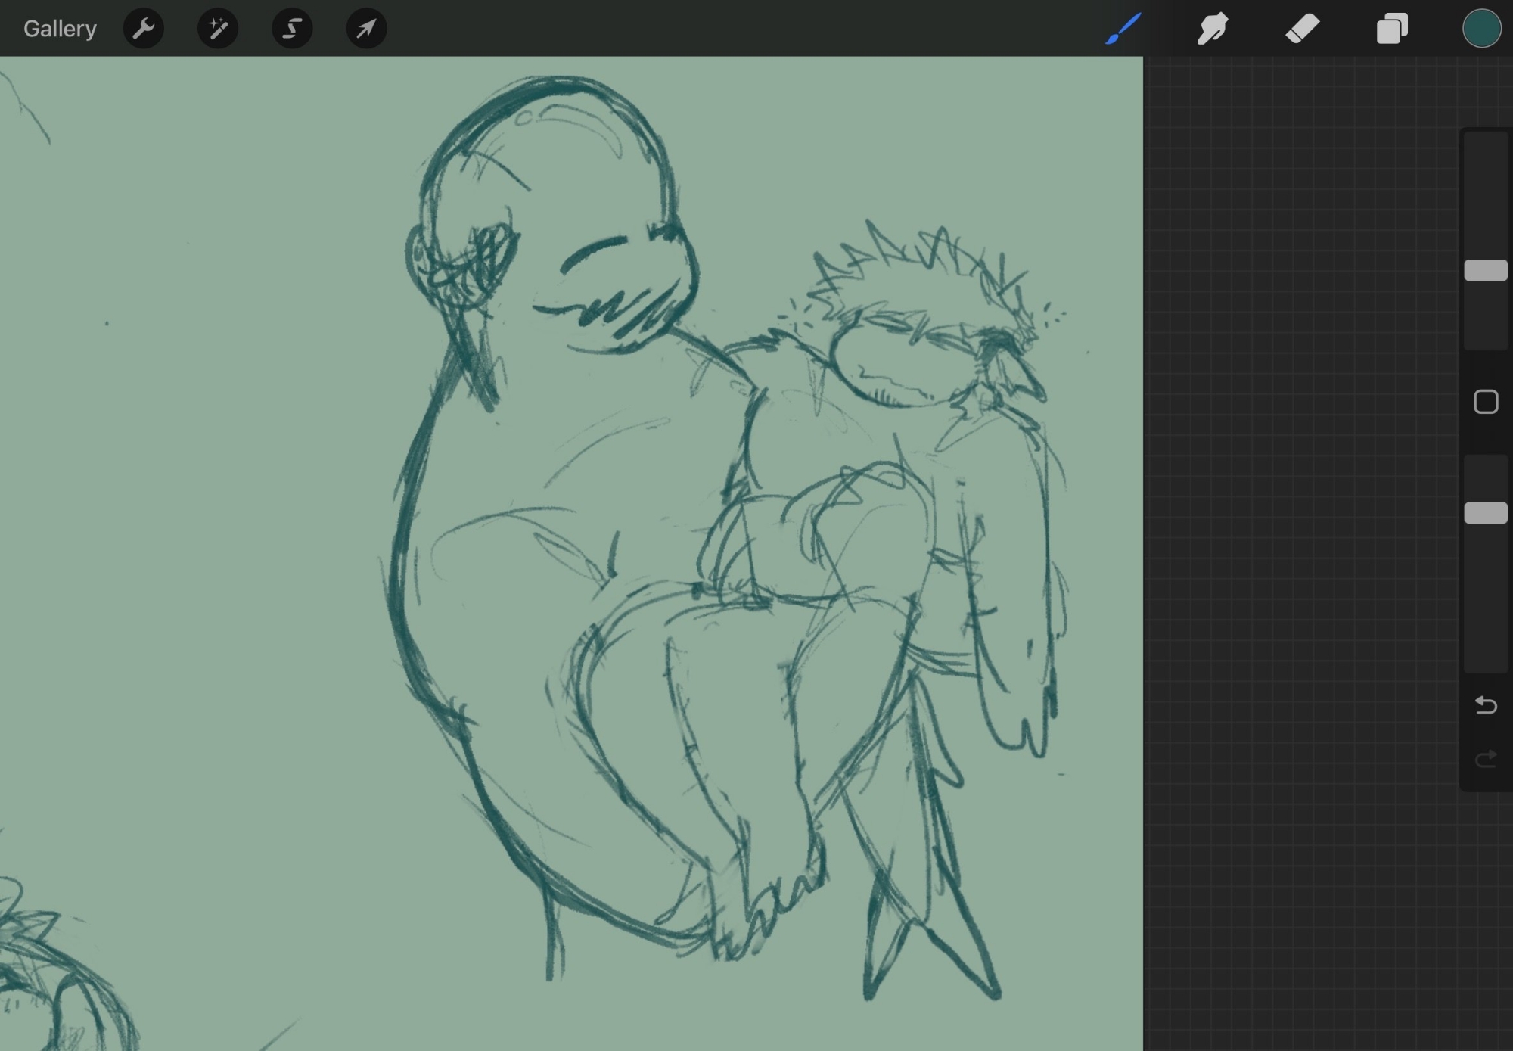This screenshot has width=1513, height=1051.
Task: Activate the Selection S-ribbon tool
Action: [x=292, y=29]
